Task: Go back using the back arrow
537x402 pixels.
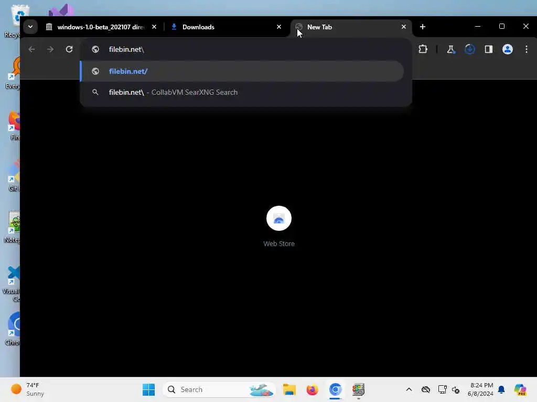Action: coord(31,49)
